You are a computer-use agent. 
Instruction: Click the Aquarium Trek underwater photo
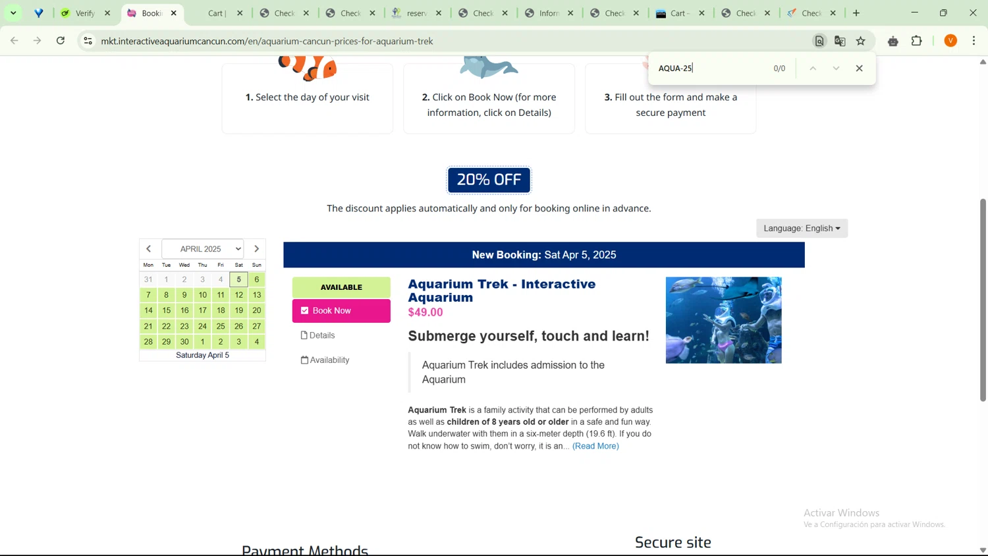click(x=724, y=320)
